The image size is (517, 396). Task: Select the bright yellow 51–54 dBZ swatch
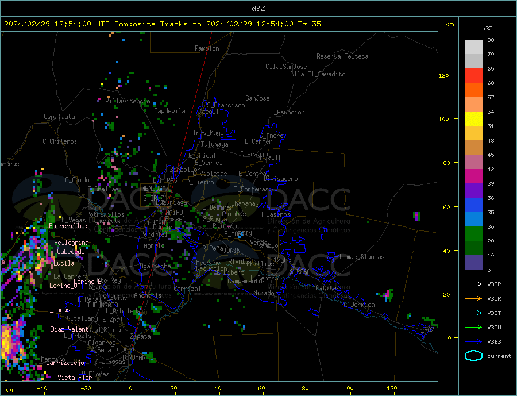pyautogui.click(x=473, y=119)
